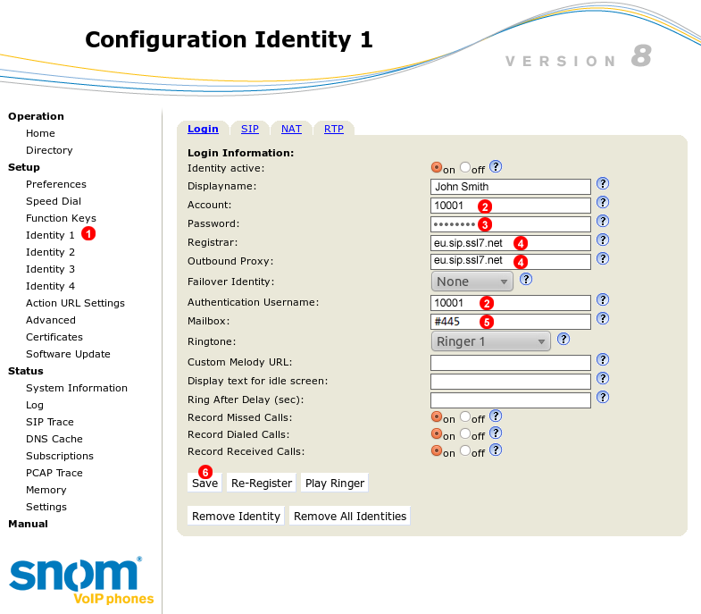Switch to the RTP tab
This screenshot has width=701, height=614.
click(334, 129)
